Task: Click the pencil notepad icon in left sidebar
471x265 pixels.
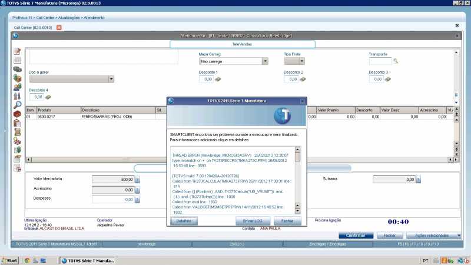Action: click(18, 51)
